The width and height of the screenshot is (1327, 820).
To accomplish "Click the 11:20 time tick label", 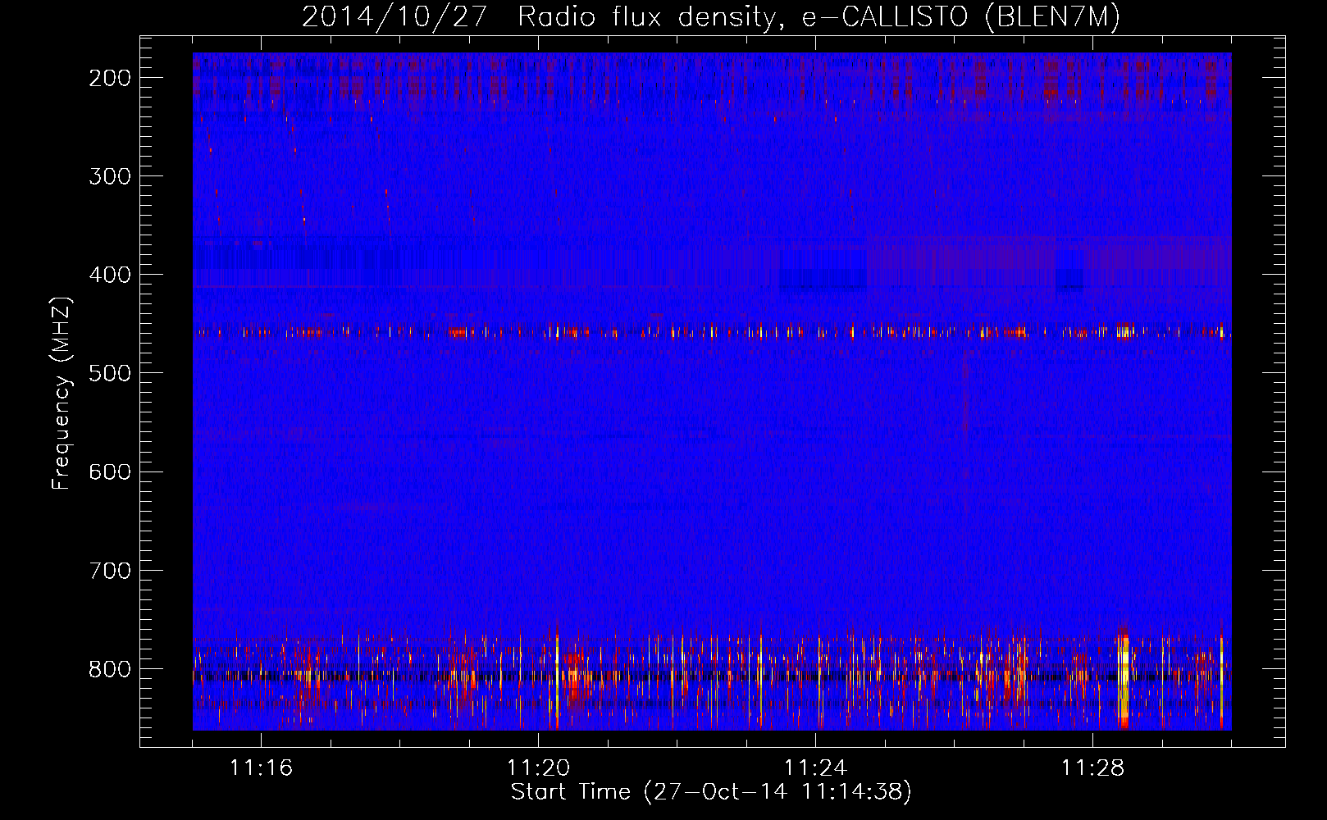I will click(x=538, y=768).
